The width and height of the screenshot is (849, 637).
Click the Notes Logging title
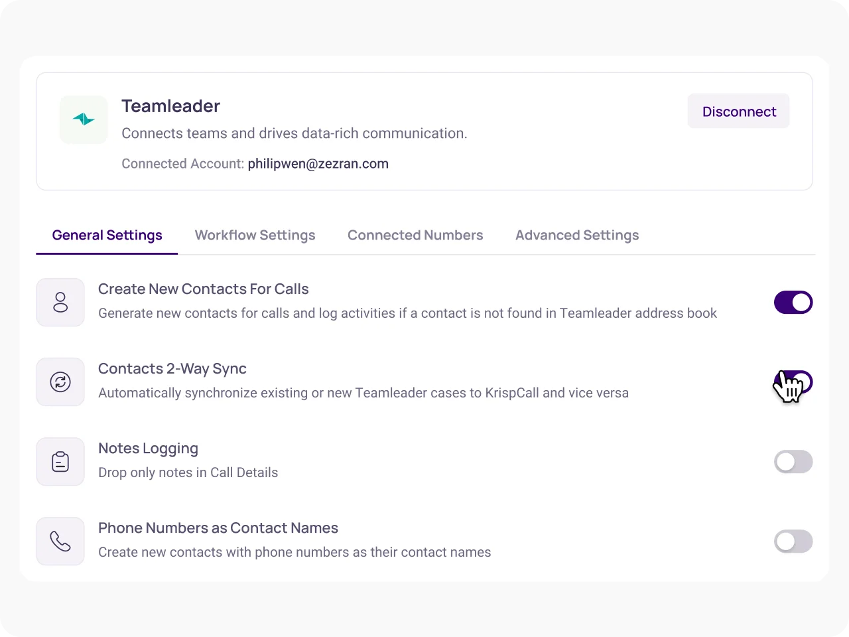[x=148, y=449]
